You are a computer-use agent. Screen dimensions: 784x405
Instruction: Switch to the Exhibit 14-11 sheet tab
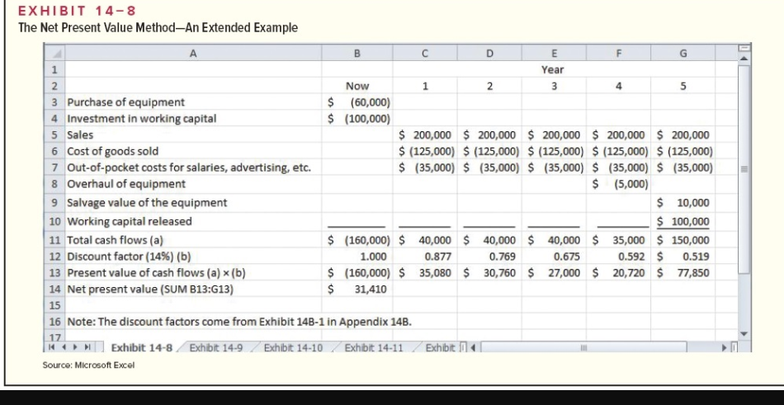pyautogui.click(x=374, y=347)
